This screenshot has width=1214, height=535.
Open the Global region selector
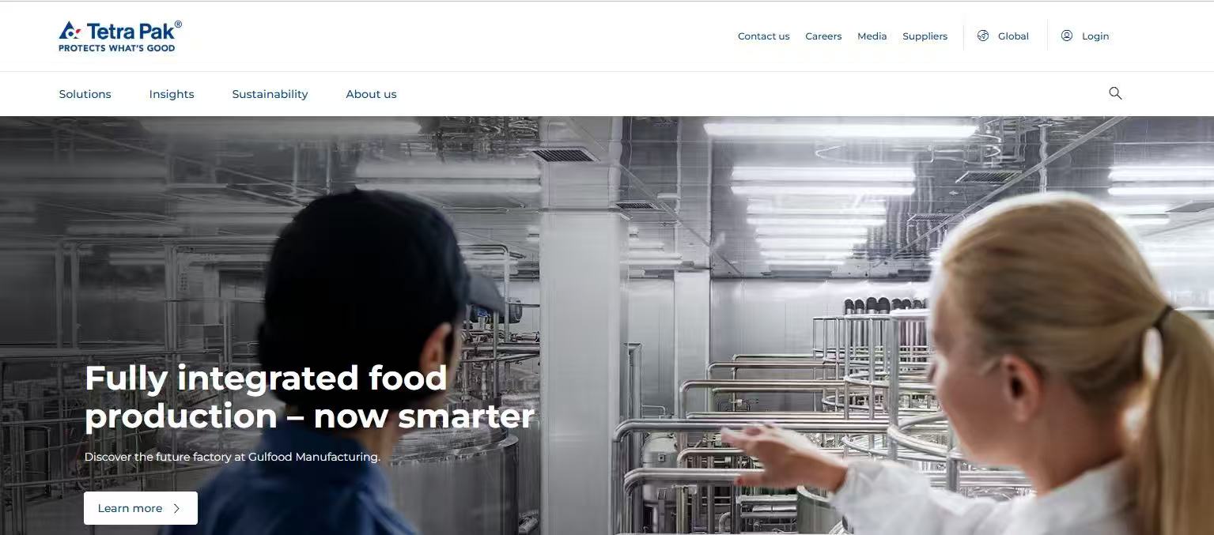1003,36
